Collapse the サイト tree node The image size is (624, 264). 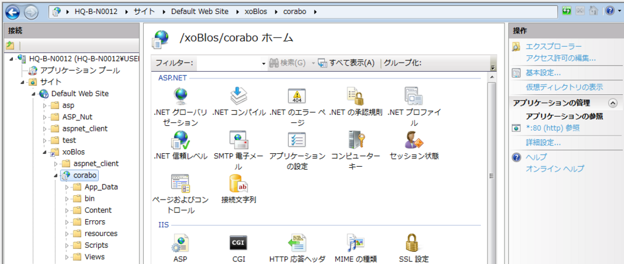(23, 82)
